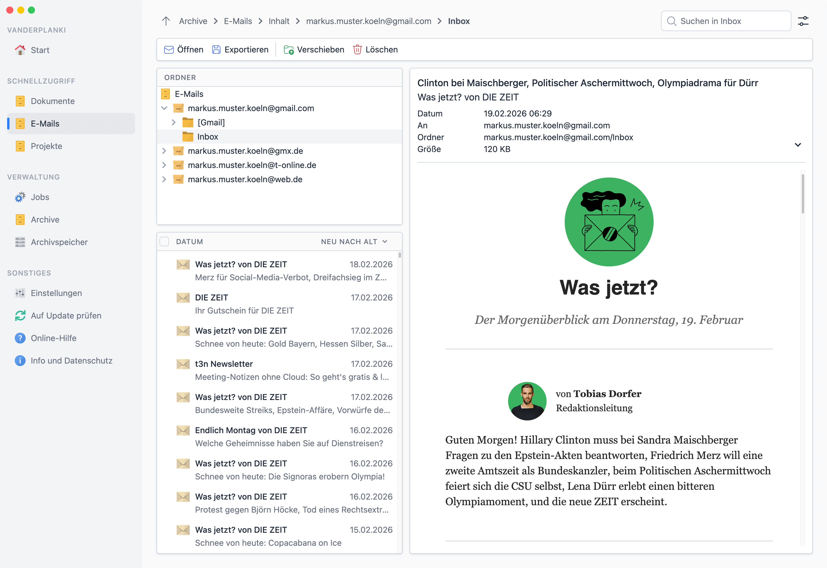
Task: Toggle the select-all checkbox in the DATUM header
Action: [165, 241]
